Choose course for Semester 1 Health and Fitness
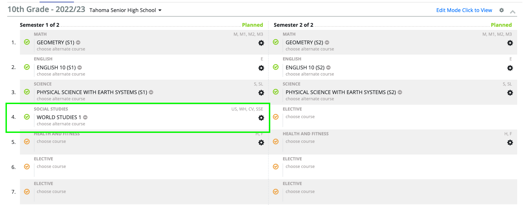 pyautogui.click(x=51, y=141)
